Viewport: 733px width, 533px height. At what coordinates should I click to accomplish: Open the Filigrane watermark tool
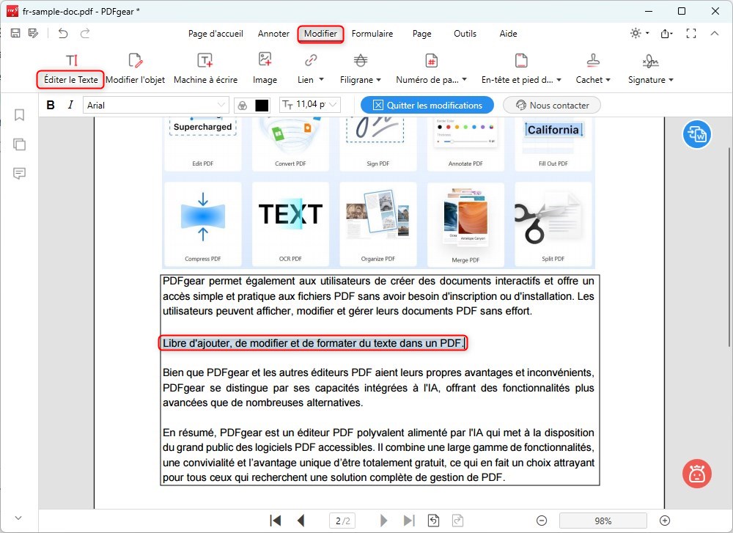[x=361, y=70]
